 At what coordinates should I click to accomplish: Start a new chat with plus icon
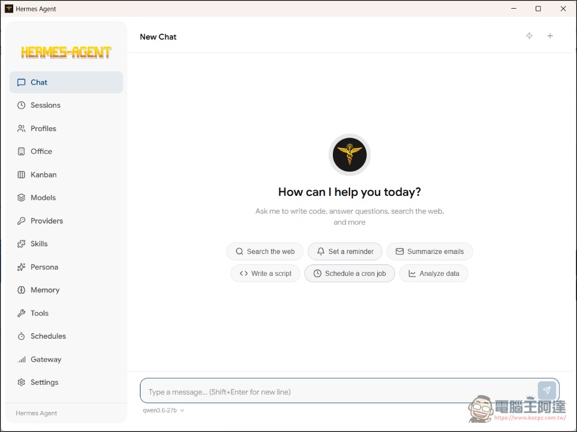[x=550, y=36]
